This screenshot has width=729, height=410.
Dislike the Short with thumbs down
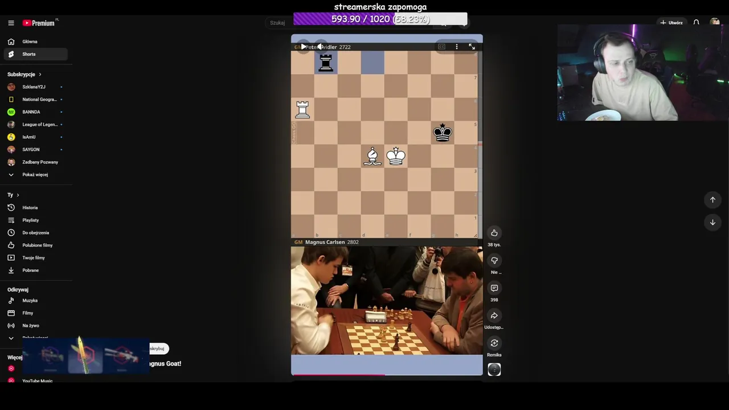pyautogui.click(x=494, y=260)
